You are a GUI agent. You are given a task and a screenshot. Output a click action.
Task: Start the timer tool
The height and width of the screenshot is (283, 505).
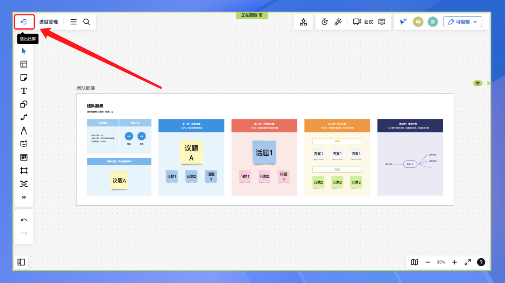coord(325,22)
